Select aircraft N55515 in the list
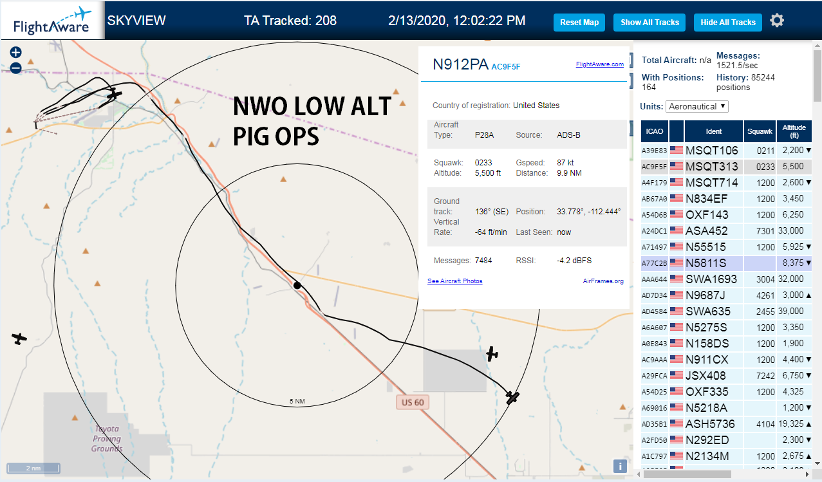Image resolution: width=822 pixels, height=482 pixels. 727,246
